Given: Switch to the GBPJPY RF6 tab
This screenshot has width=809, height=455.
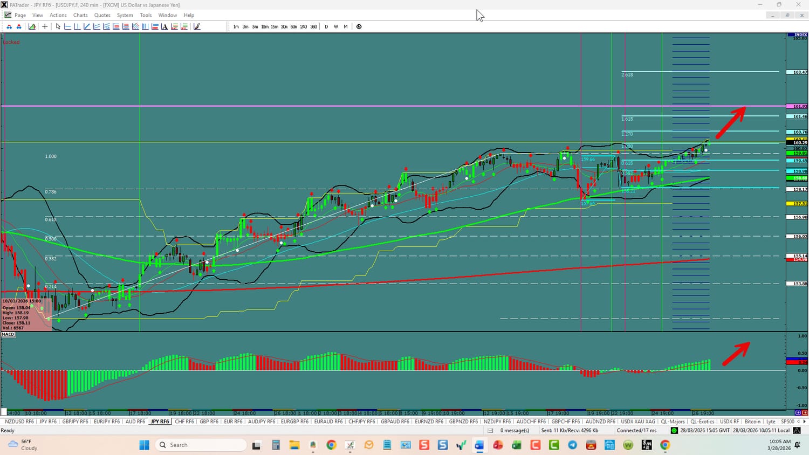Looking at the screenshot, I should tap(75, 422).
